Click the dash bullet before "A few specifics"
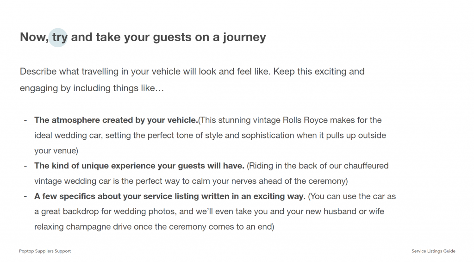The image size is (474, 262). [x=25, y=196]
